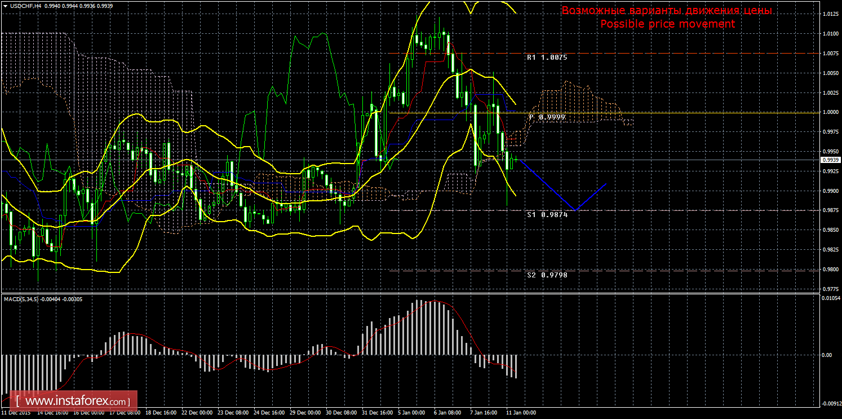
Task: Click the MACD(5,34,5) indicator label
Action: [x=21, y=299]
